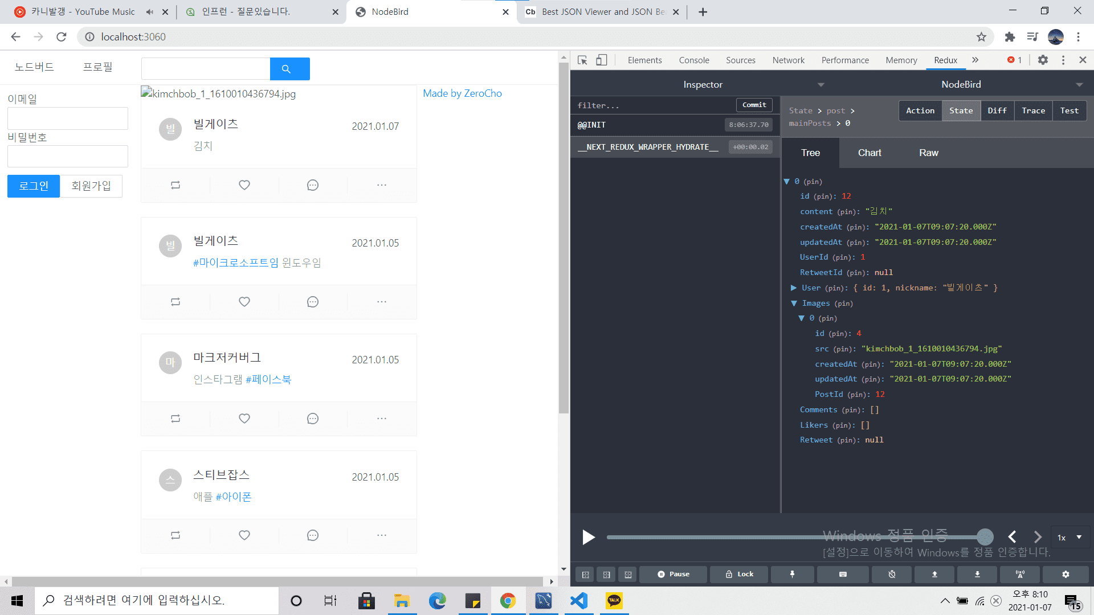This screenshot has height=615, width=1094.
Task: Click the Redux Import upload-arrow icon
Action: 934,574
